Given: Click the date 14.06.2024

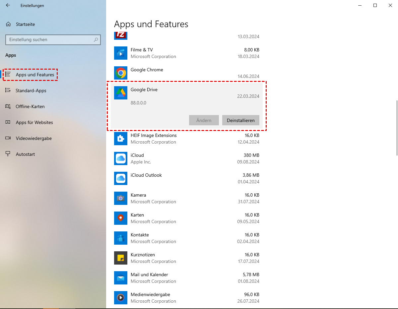Looking at the screenshot, I should 248,76.
